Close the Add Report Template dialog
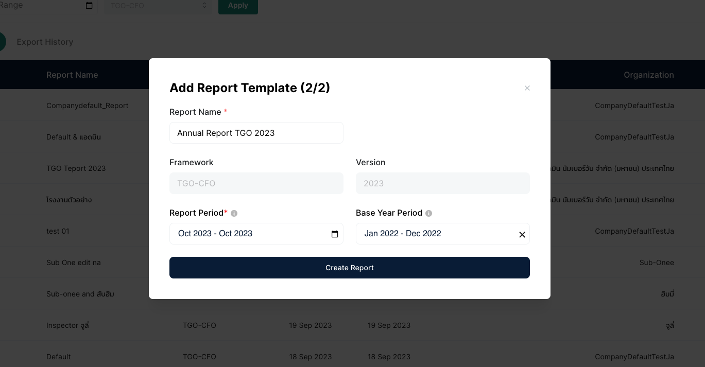The width and height of the screenshot is (705, 367). pyautogui.click(x=527, y=88)
